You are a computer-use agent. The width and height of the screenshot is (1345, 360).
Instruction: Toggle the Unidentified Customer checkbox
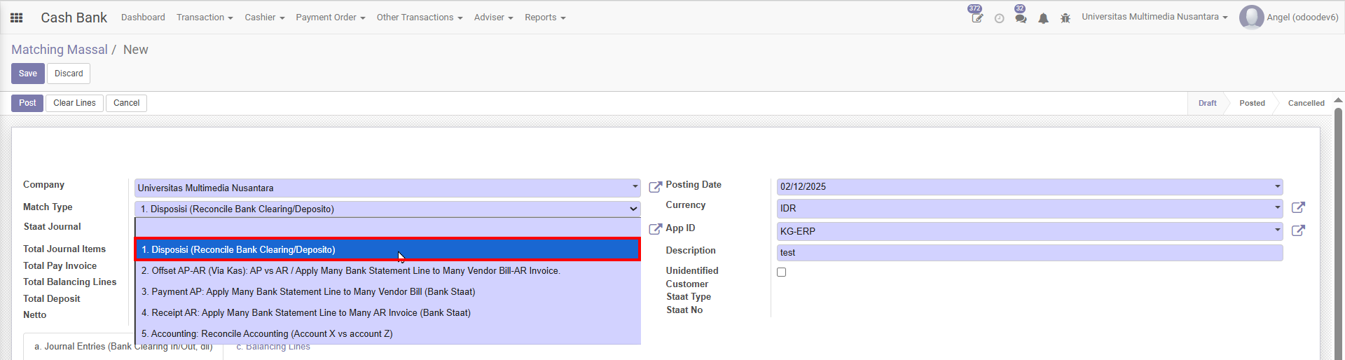coord(782,272)
